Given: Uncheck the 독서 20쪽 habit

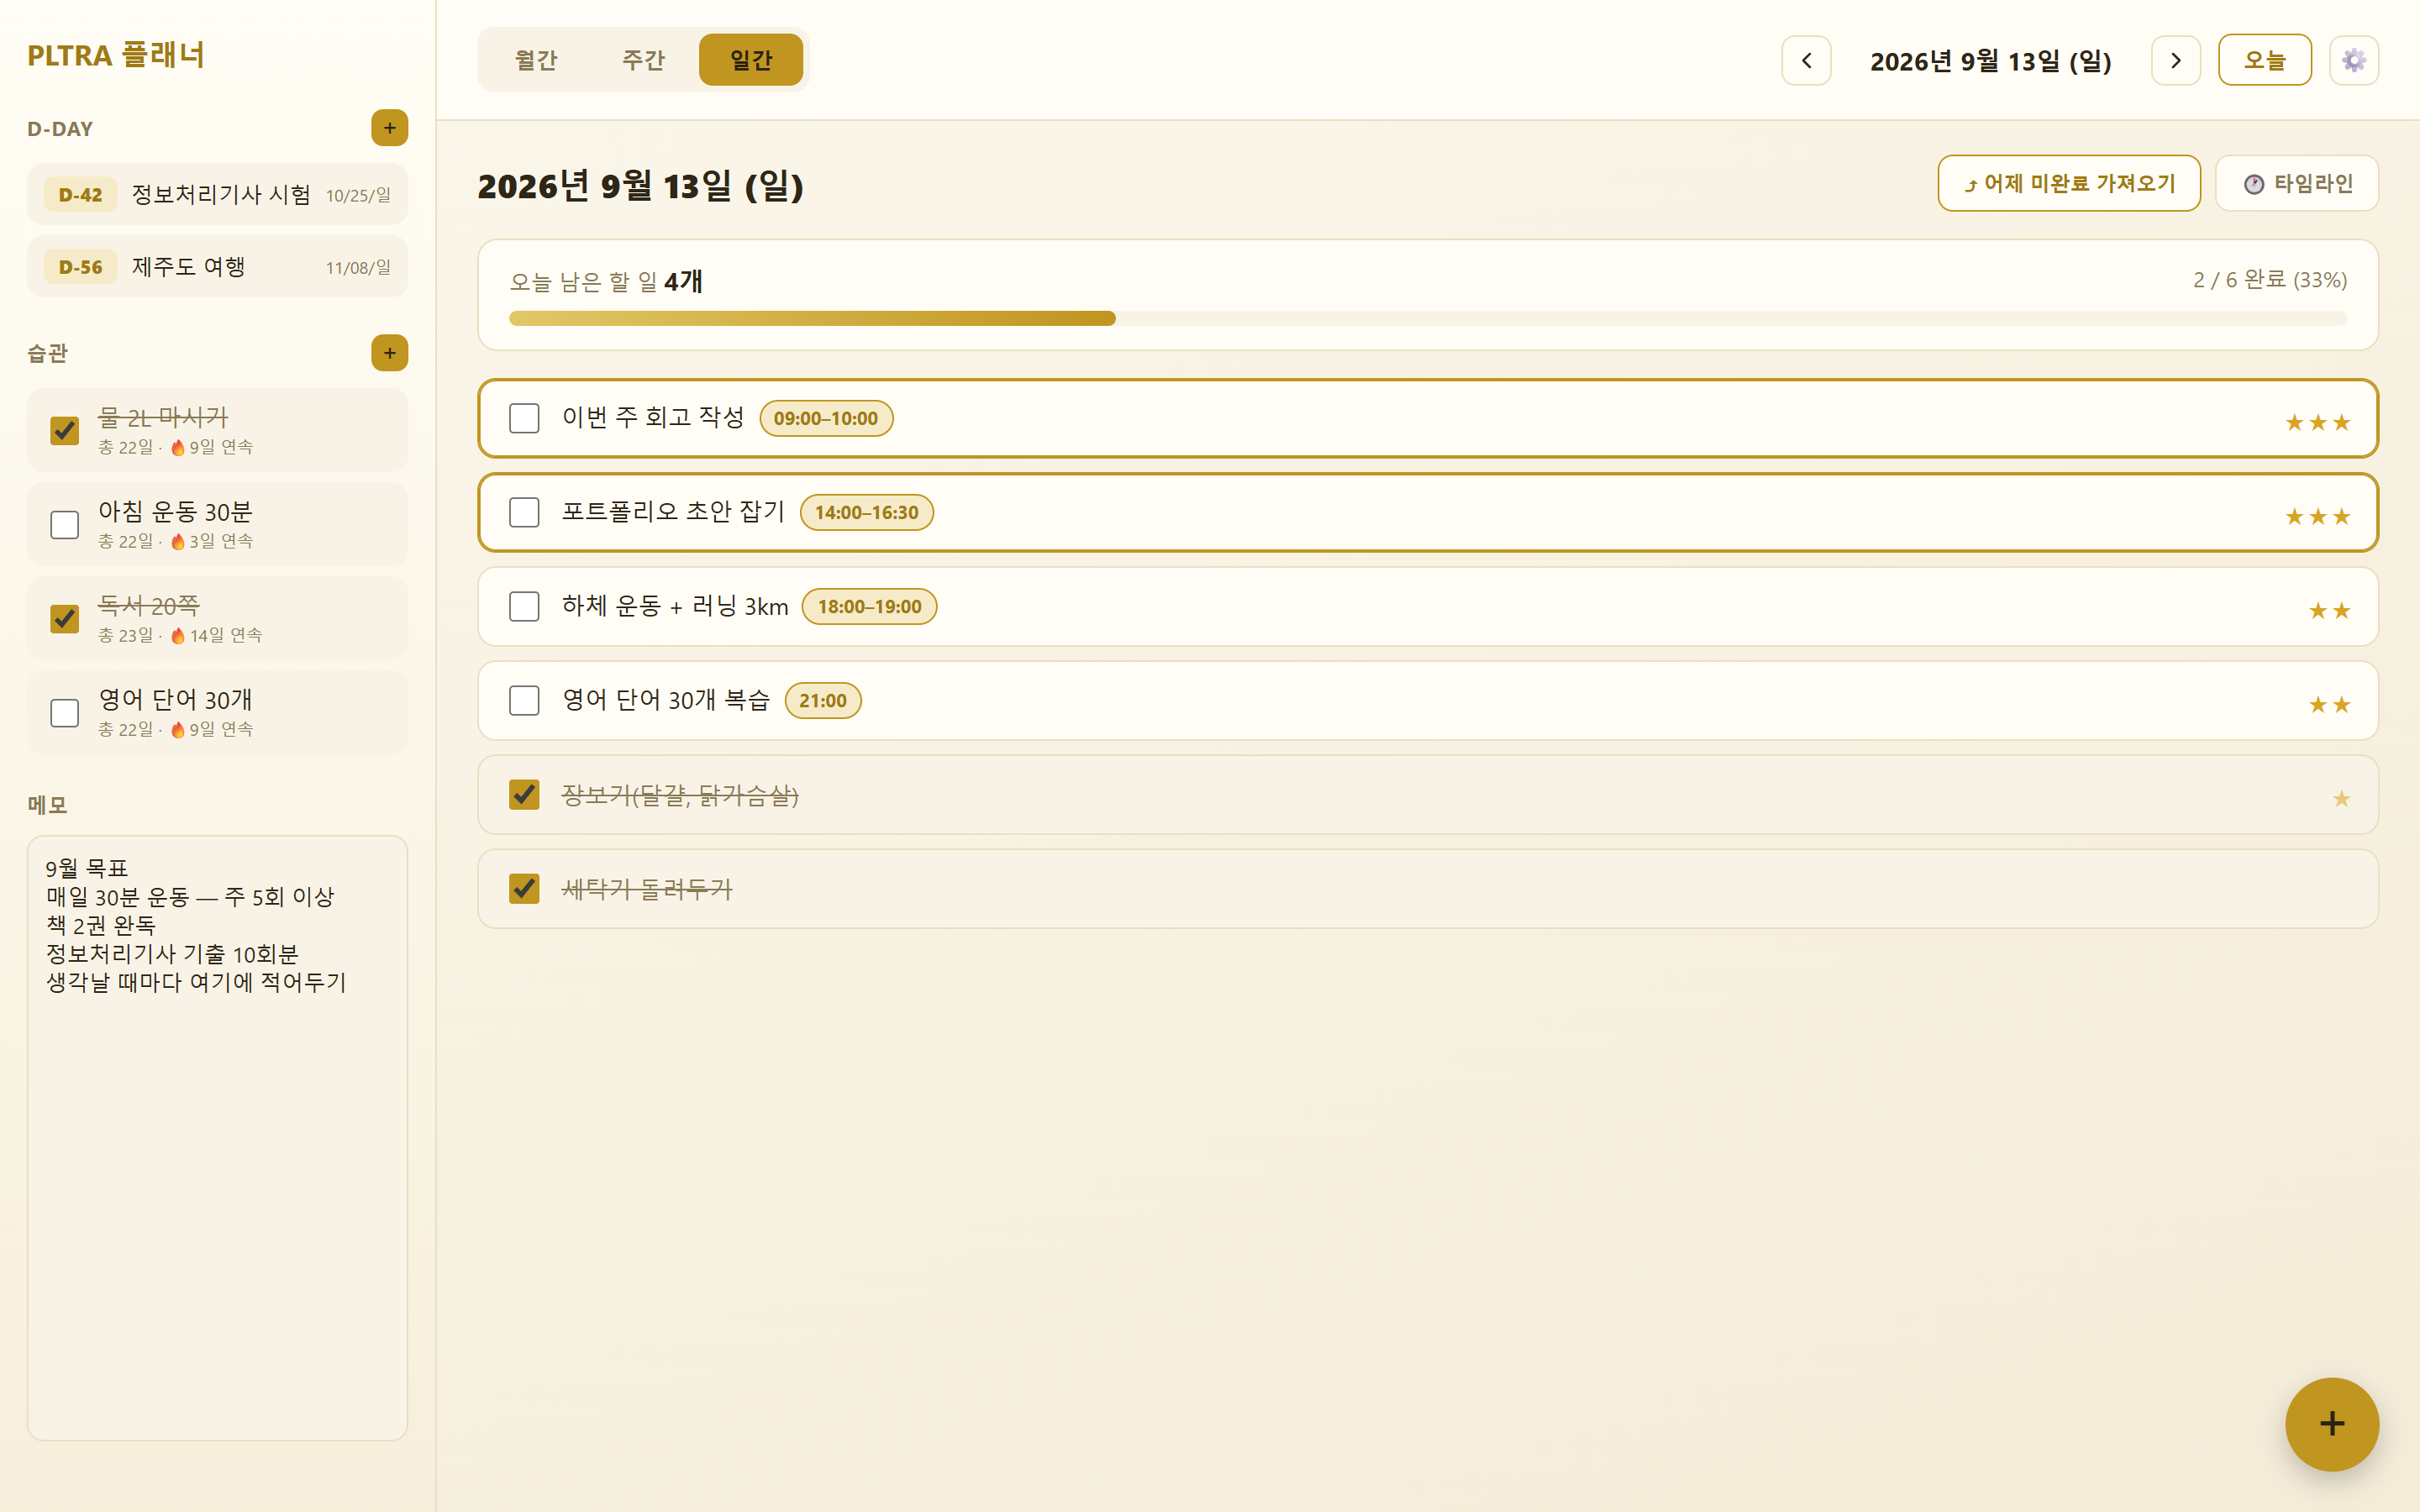Looking at the screenshot, I should (x=65, y=619).
